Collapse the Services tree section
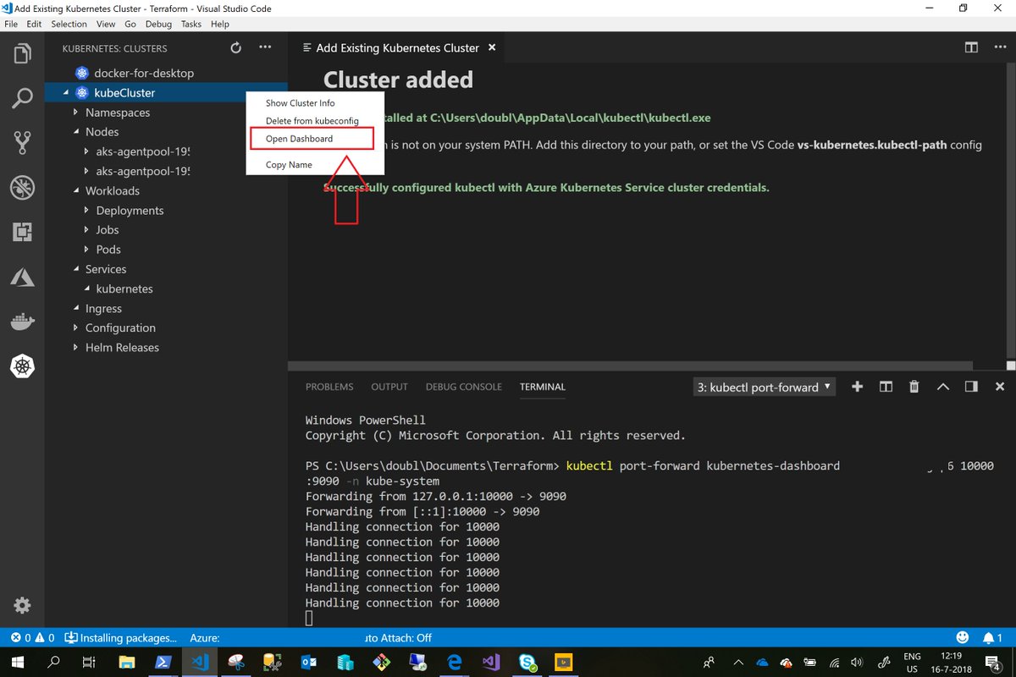This screenshot has height=677, width=1016. (75, 269)
